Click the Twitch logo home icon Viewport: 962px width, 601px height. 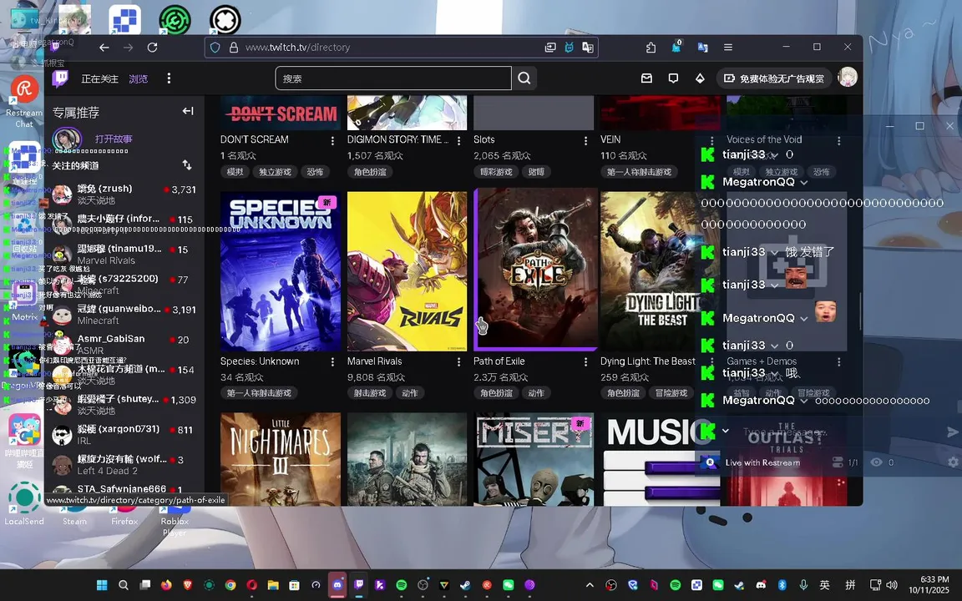click(60, 78)
